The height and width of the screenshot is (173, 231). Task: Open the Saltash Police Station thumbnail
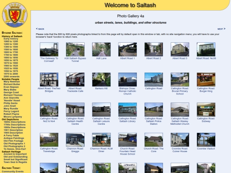[154, 110]
